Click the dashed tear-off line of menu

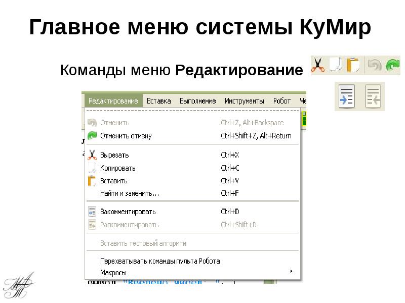pyautogui.click(x=193, y=111)
